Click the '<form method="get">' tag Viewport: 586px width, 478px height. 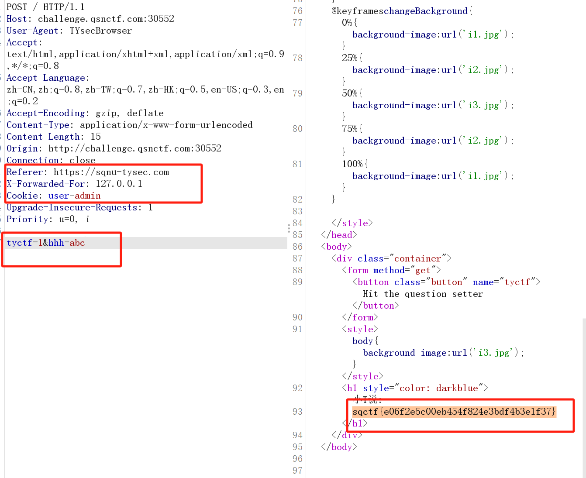tap(392, 270)
